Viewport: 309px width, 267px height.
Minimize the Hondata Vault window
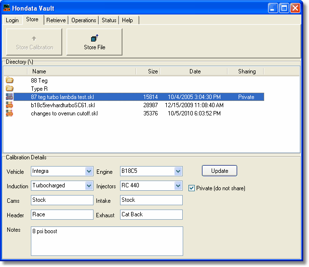273,8
